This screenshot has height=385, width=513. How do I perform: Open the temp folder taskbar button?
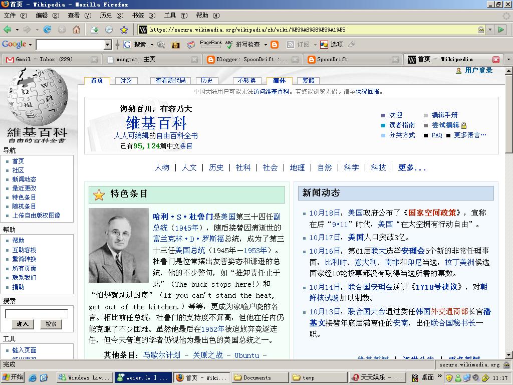319,377
